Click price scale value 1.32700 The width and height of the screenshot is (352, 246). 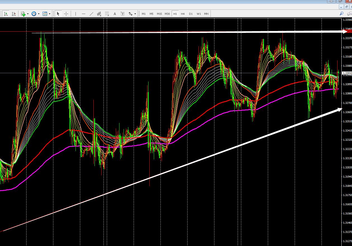[348, 103]
